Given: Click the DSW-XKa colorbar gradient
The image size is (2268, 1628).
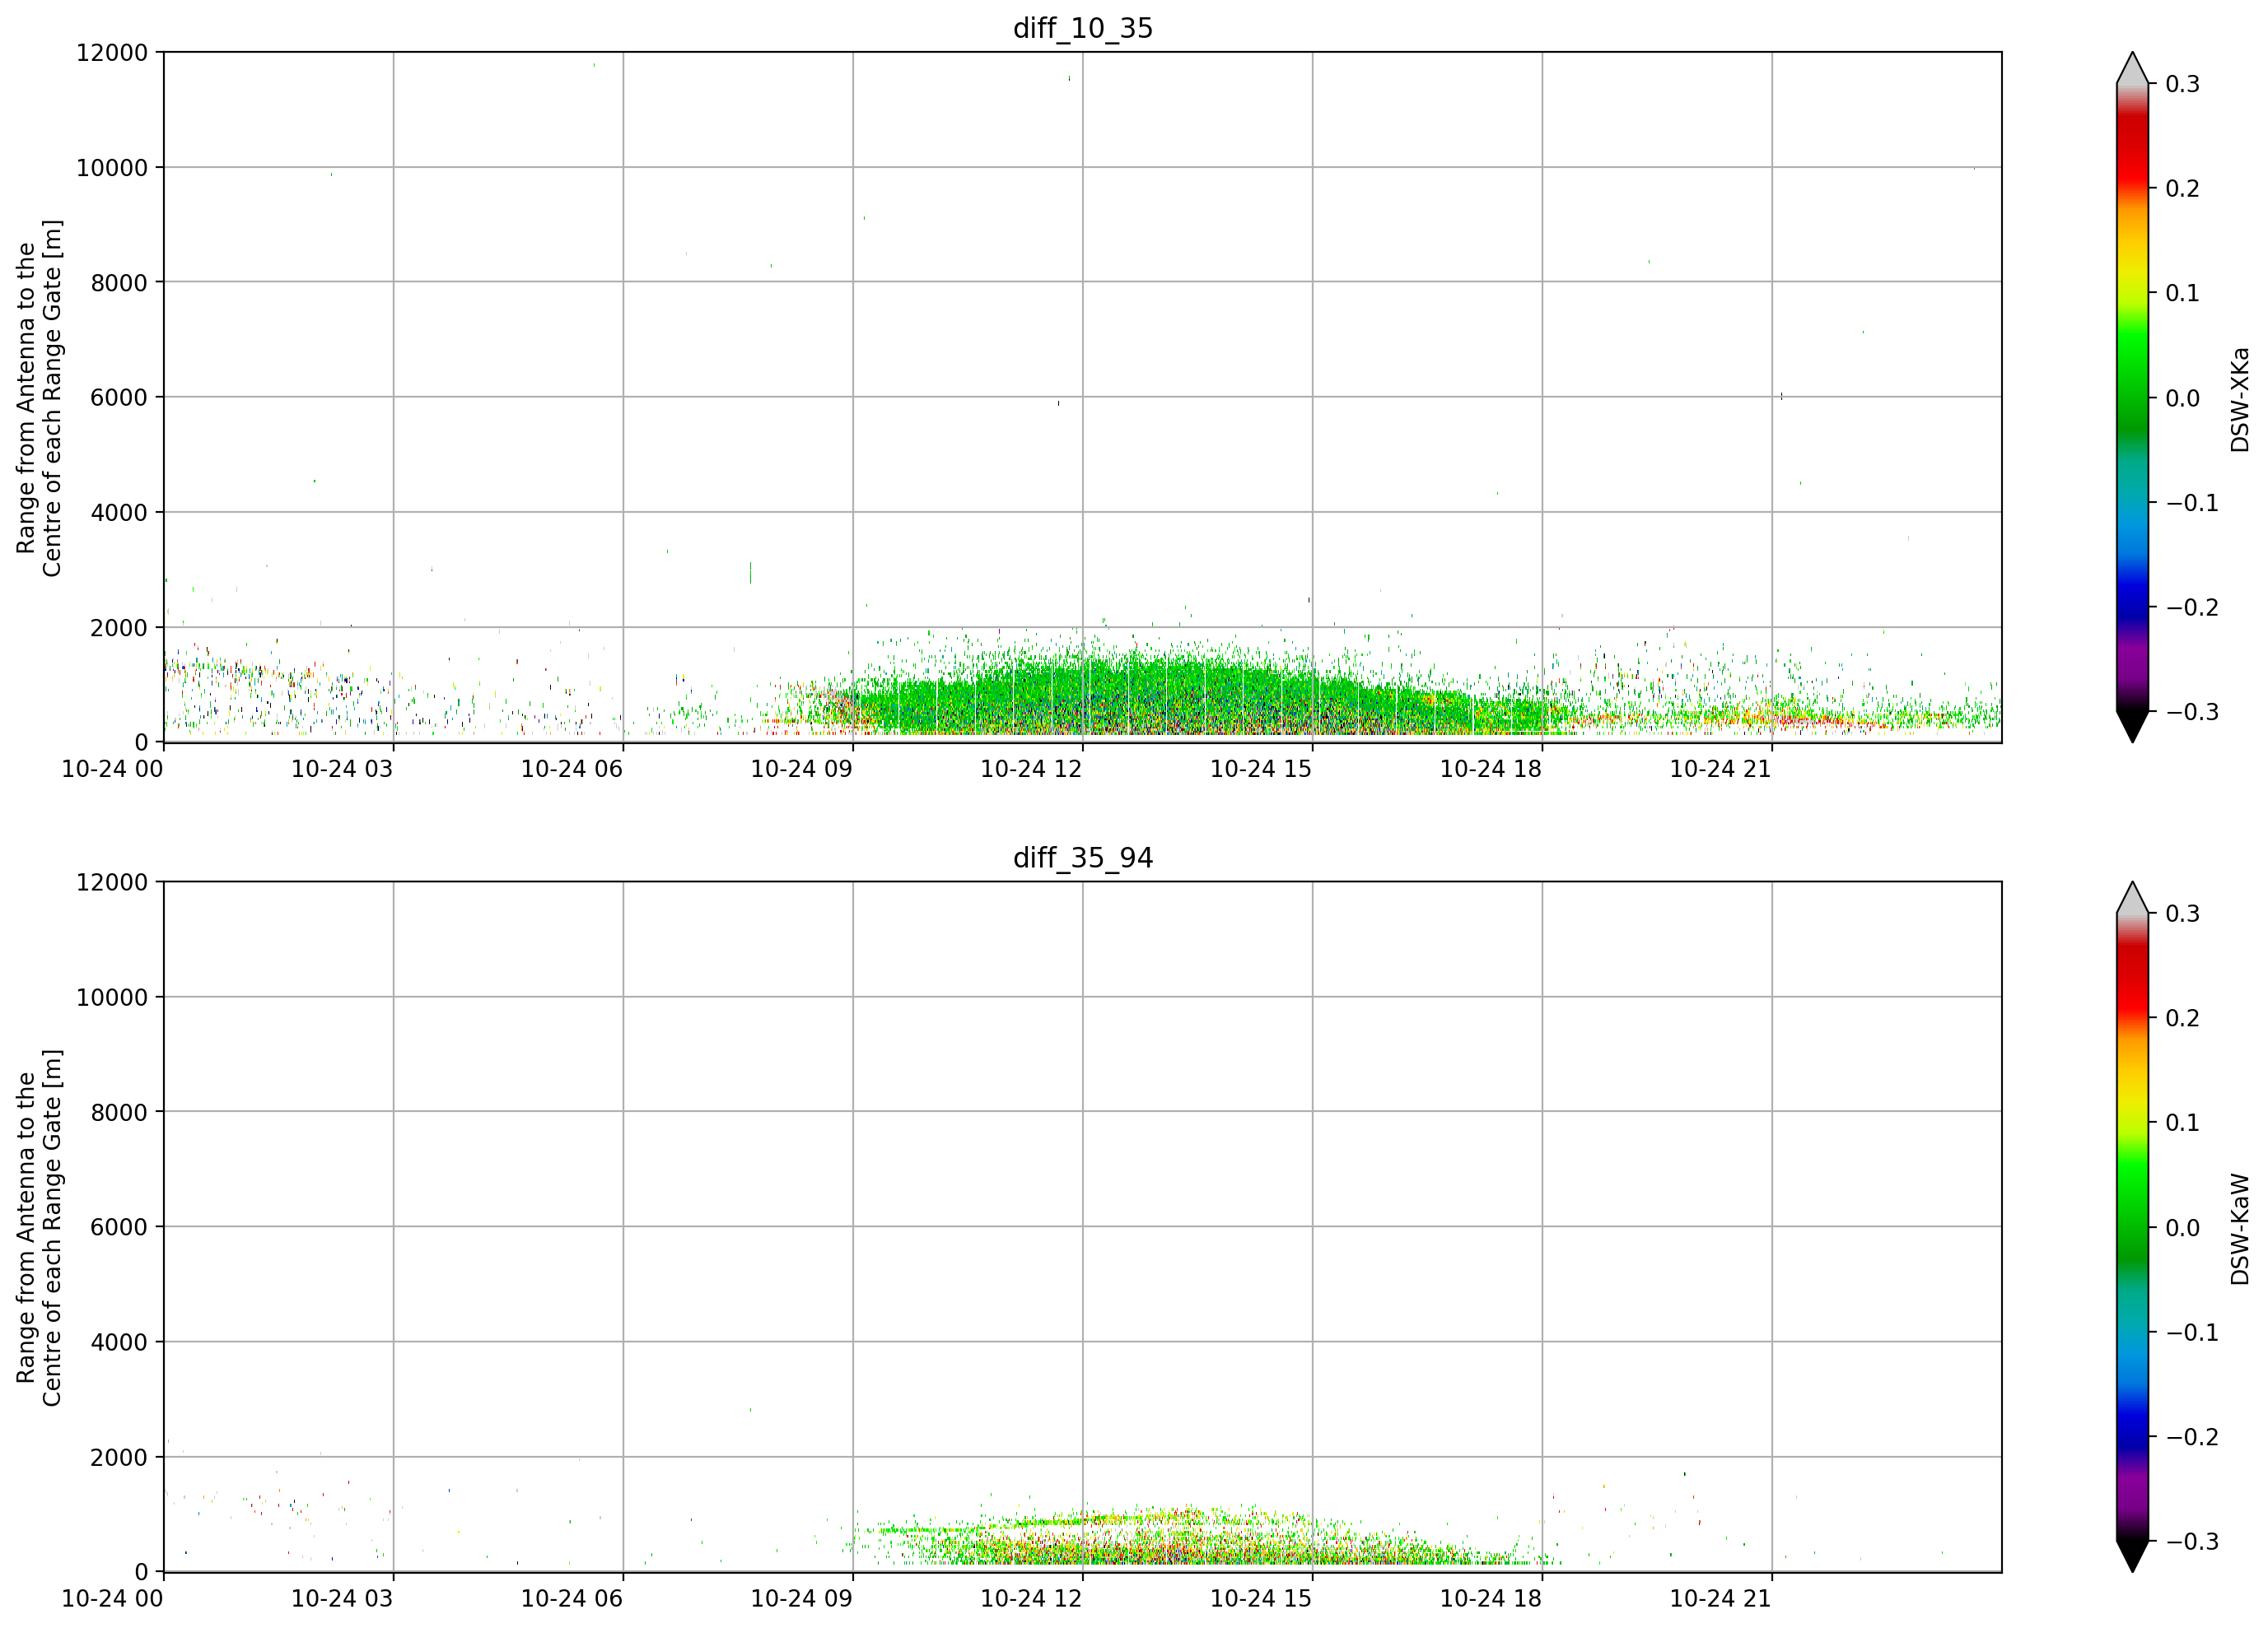Looking at the screenshot, I should (x=2132, y=398).
